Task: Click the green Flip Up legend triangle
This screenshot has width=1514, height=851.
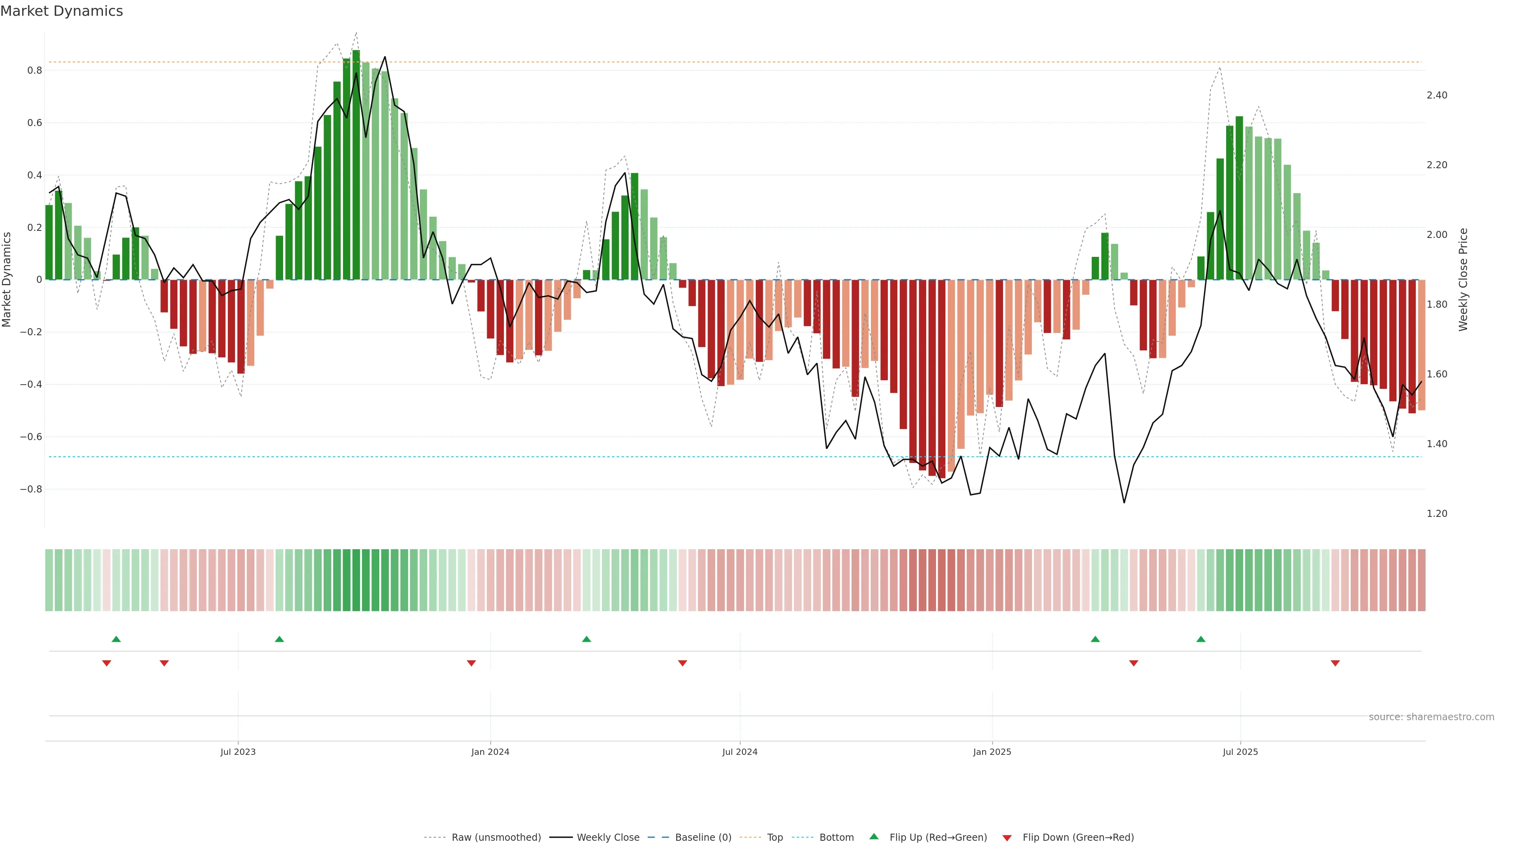Action: (873, 836)
